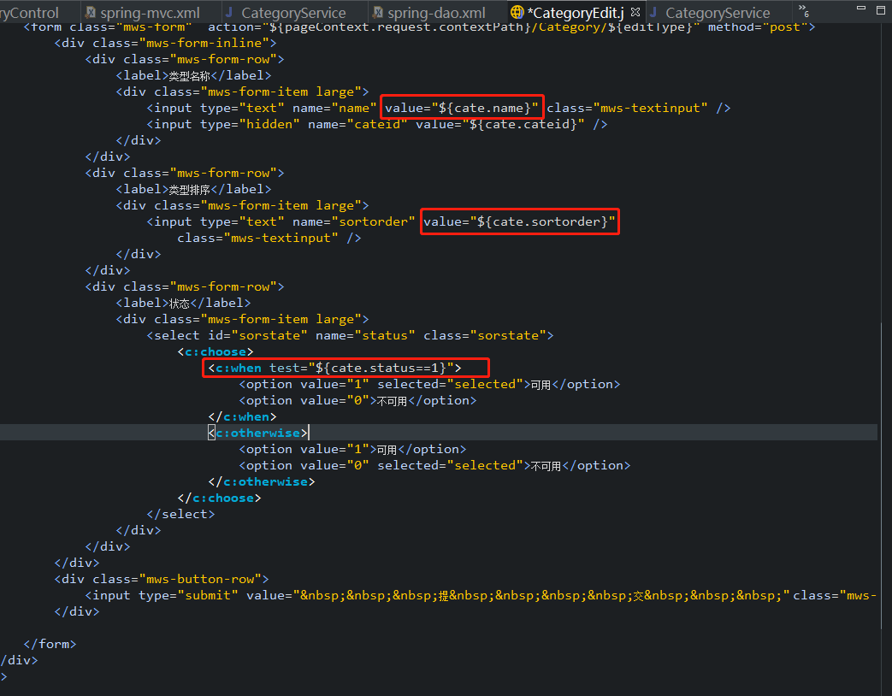The height and width of the screenshot is (696, 892).
Task: Click method="post" in the form tag
Action: (x=758, y=27)
